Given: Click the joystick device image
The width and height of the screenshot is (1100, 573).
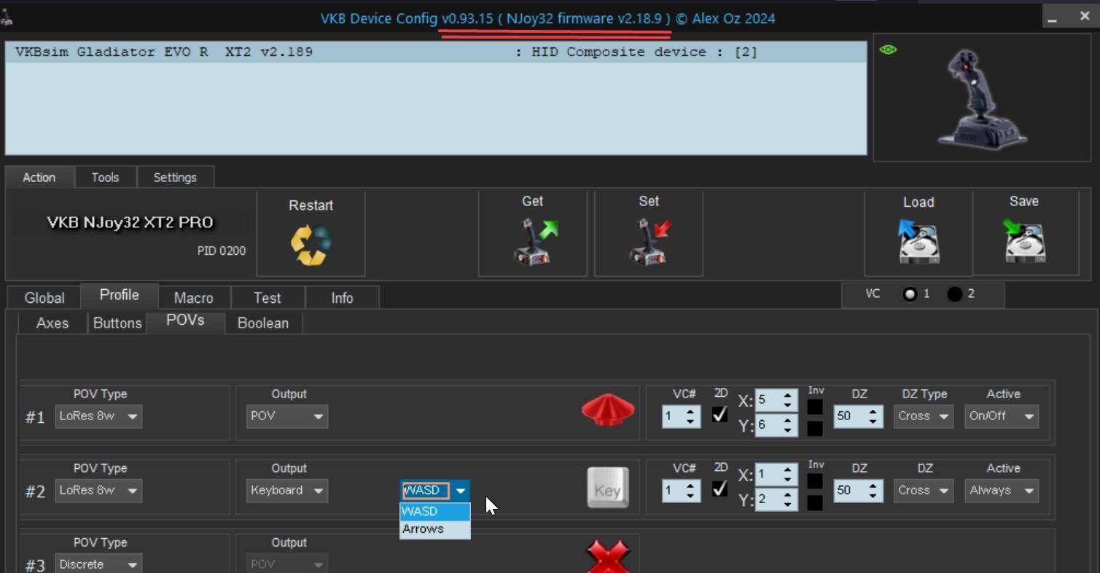Looking at the screenshot, I should point(983,98).
